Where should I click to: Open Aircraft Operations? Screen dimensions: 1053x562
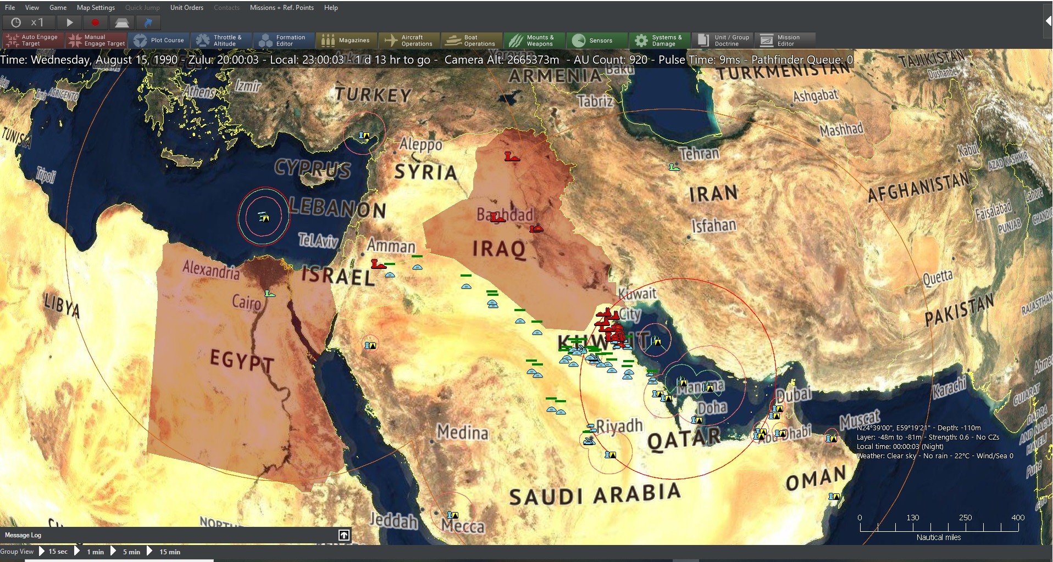[409, 40]
